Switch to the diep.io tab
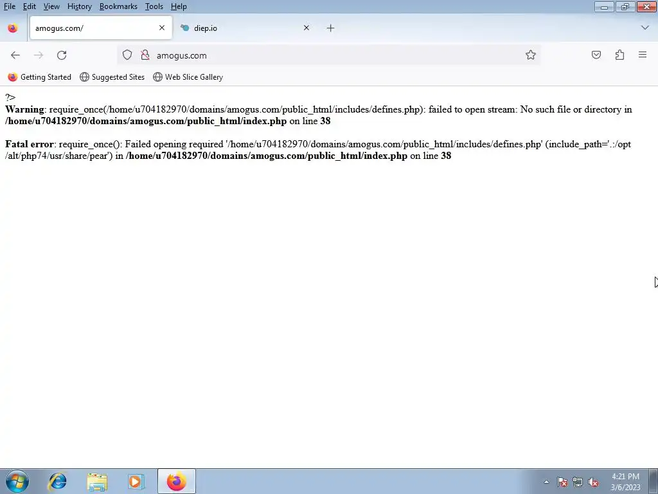Screen dimensions: 658x494 [246, 28]
